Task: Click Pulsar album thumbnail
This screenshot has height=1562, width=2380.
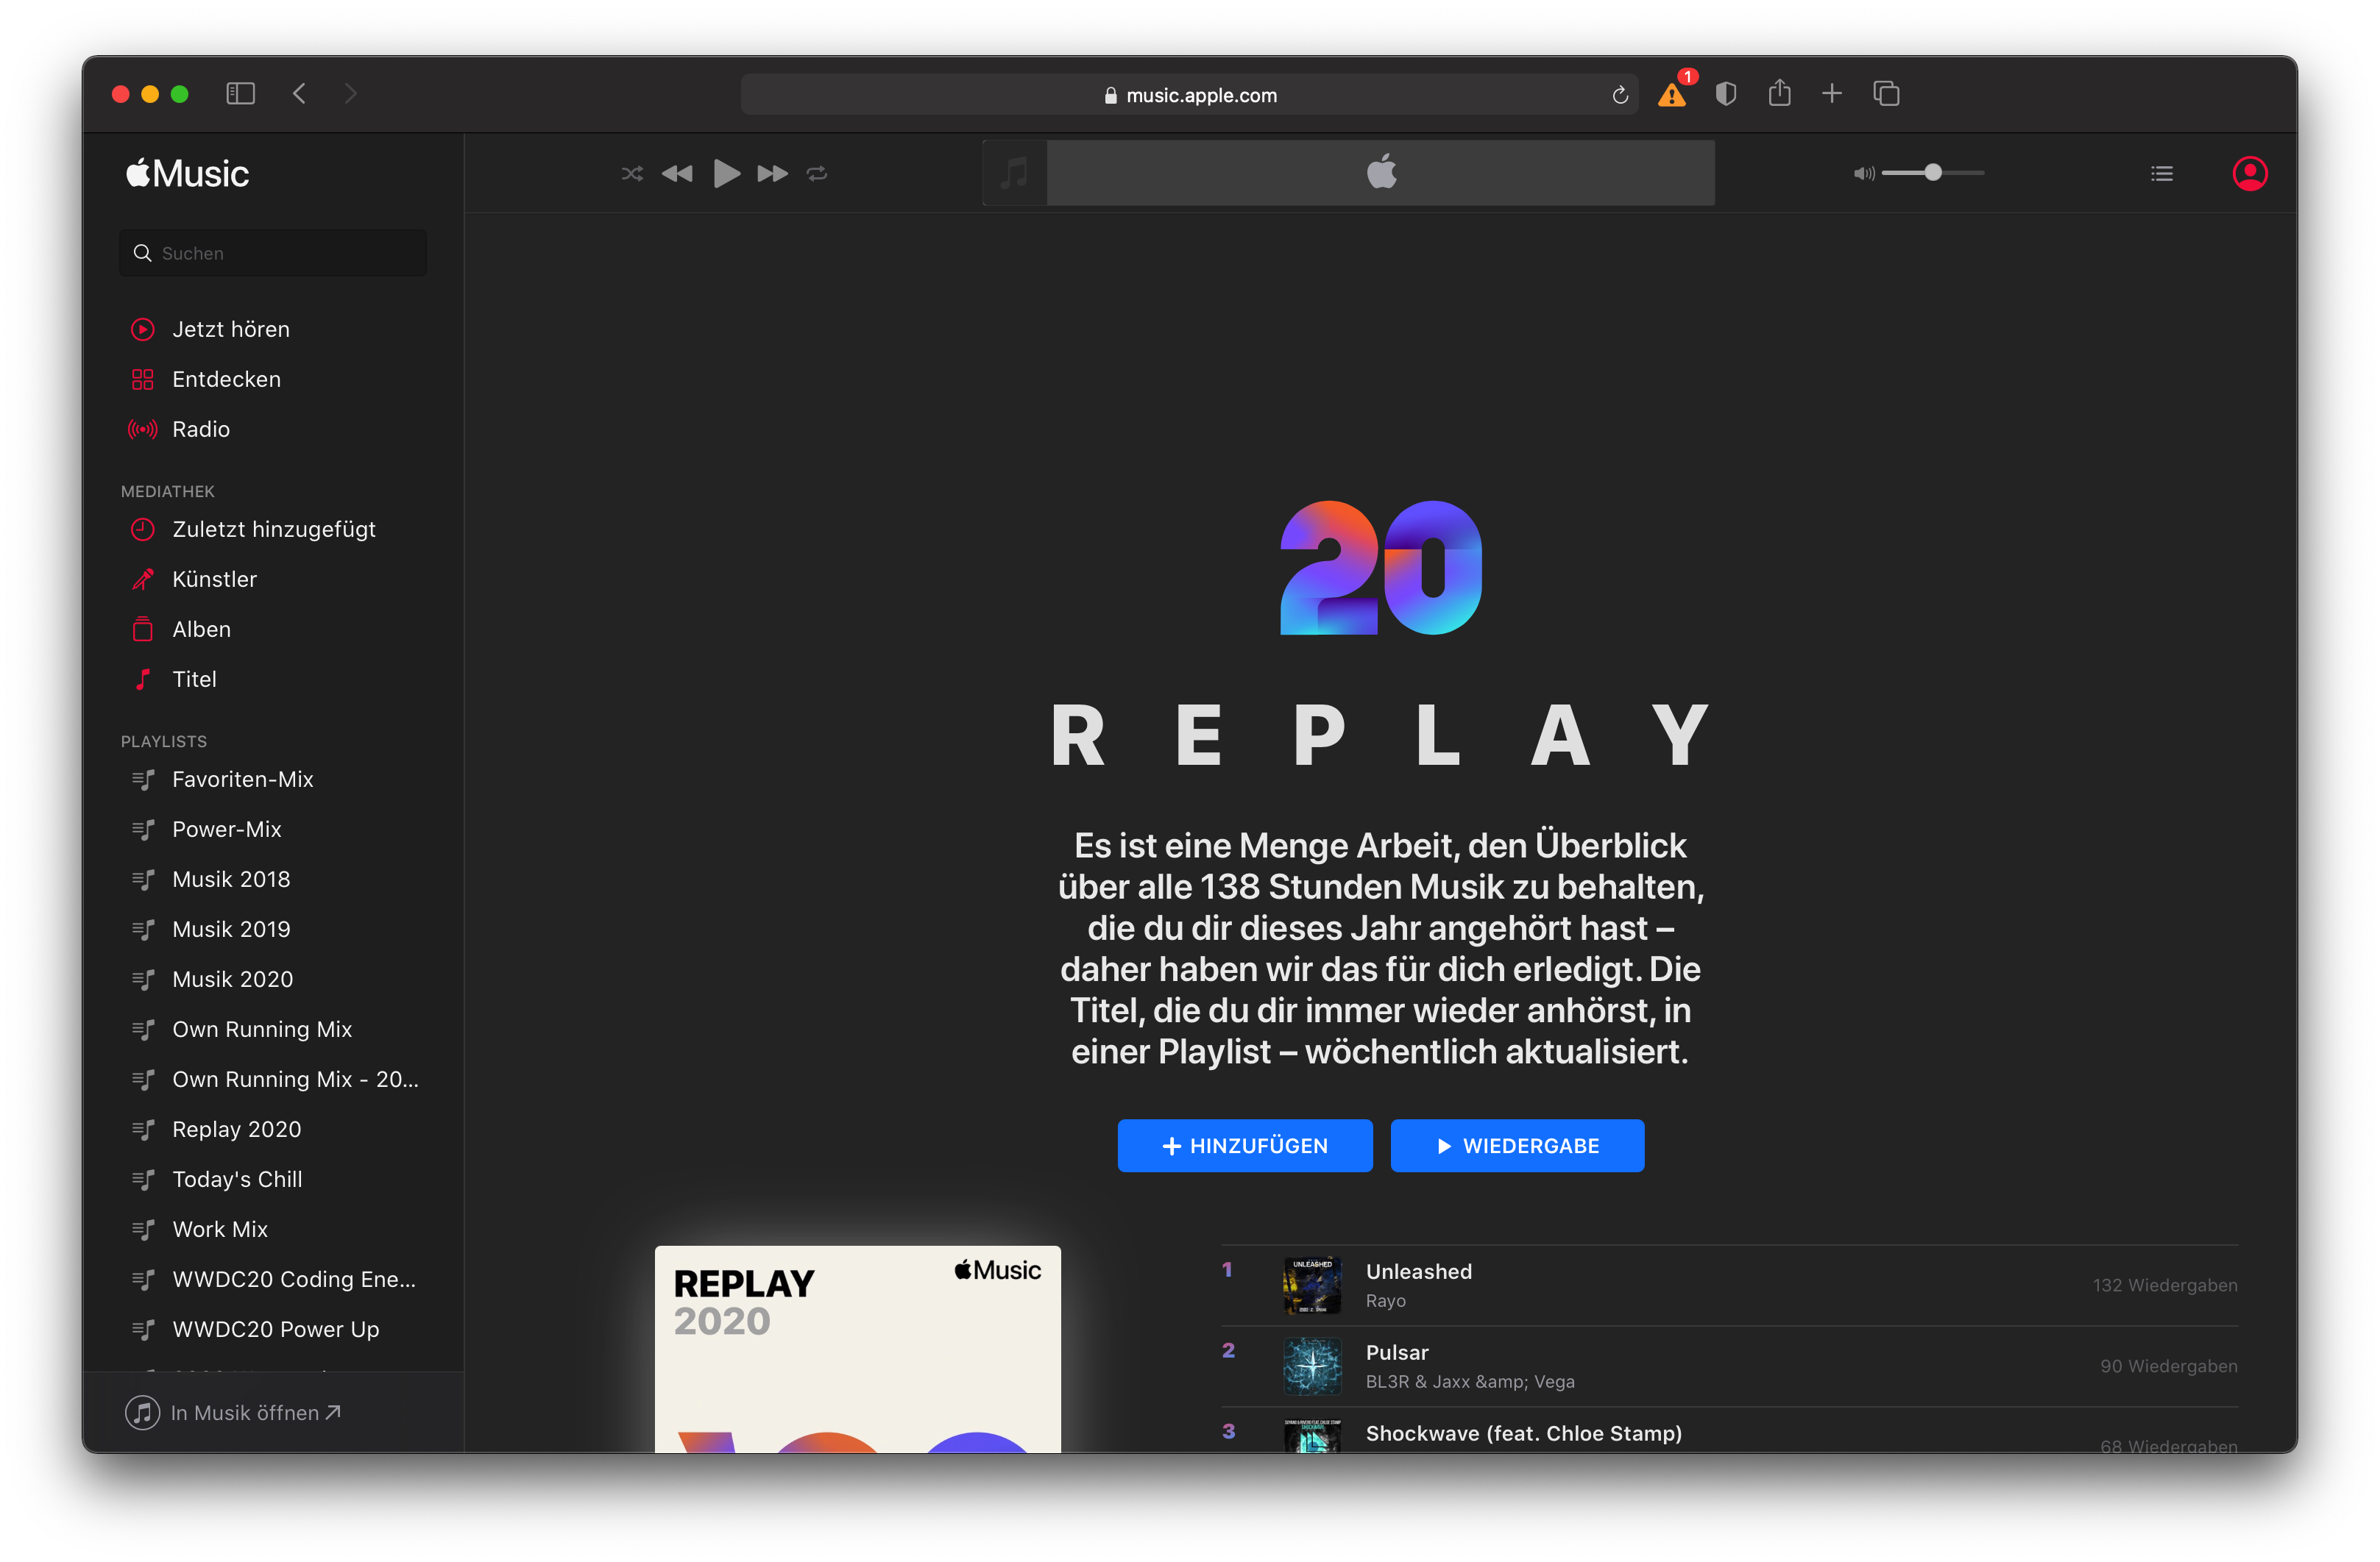Action: pyautogui.click(x=1312, y=1366)
